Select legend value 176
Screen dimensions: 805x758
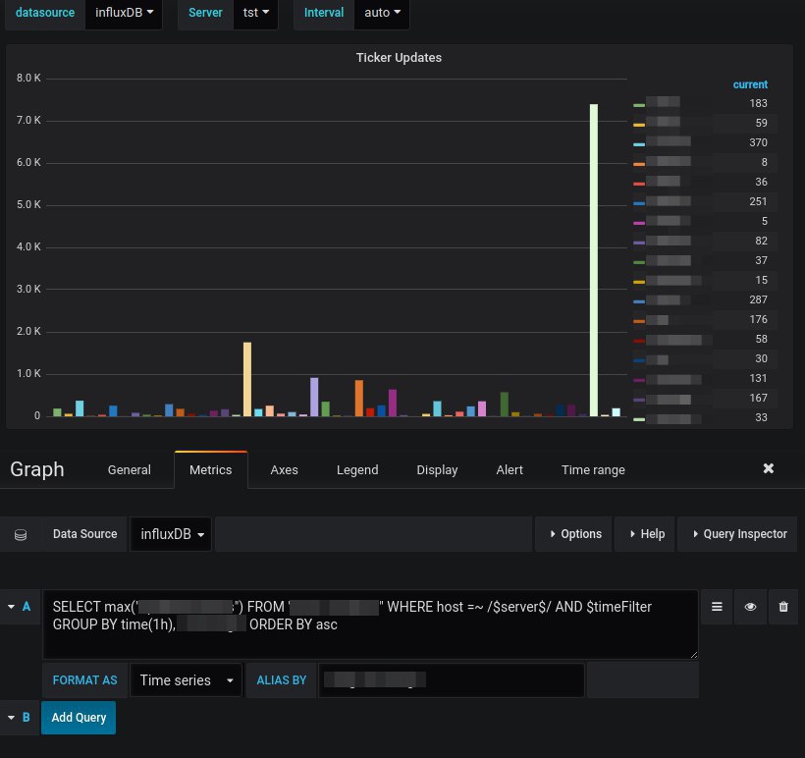coord(758,319)
